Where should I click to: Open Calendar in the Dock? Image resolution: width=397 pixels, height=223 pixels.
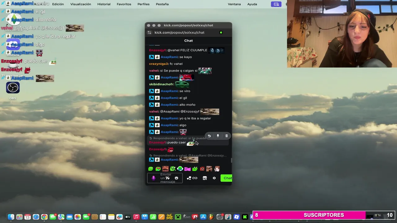[x=28, y=217]
